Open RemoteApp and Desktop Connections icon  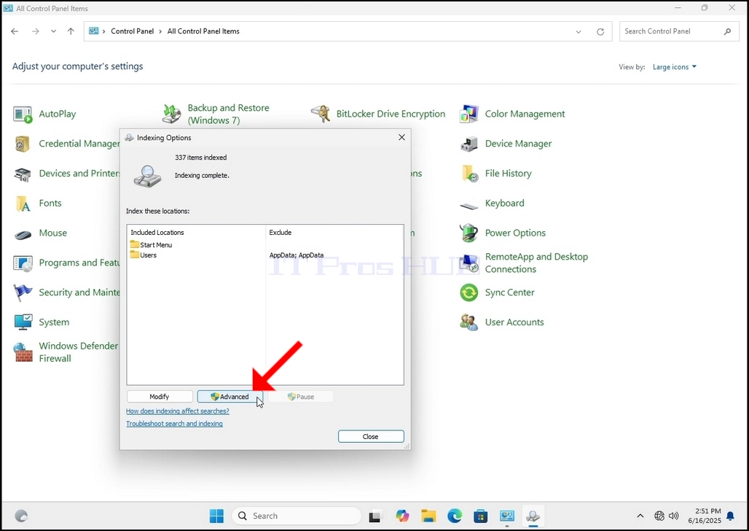tap(469, 263)
